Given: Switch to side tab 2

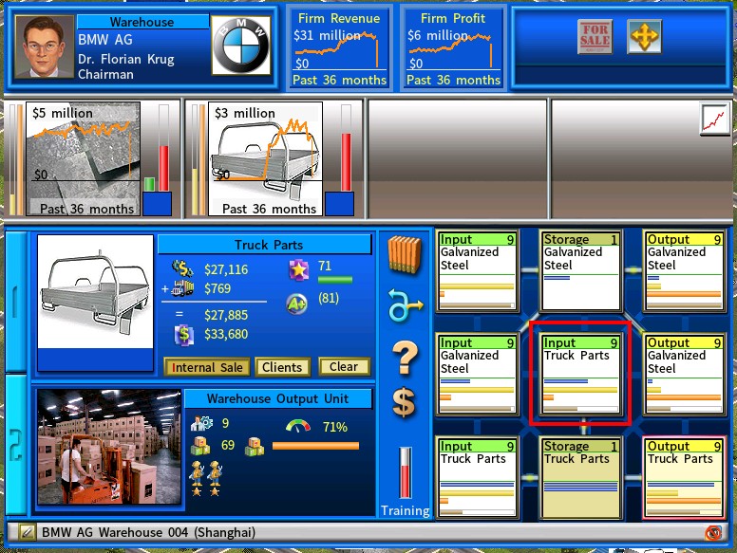Looking at the screenshot, I should pyautogui.click(x=16, y=444).
